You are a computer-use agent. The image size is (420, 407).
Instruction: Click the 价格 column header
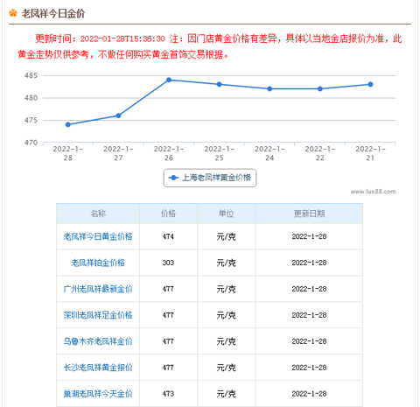(x=168, y=214)
